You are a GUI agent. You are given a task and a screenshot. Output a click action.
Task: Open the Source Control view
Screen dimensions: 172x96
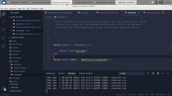(x=3, y=30)
